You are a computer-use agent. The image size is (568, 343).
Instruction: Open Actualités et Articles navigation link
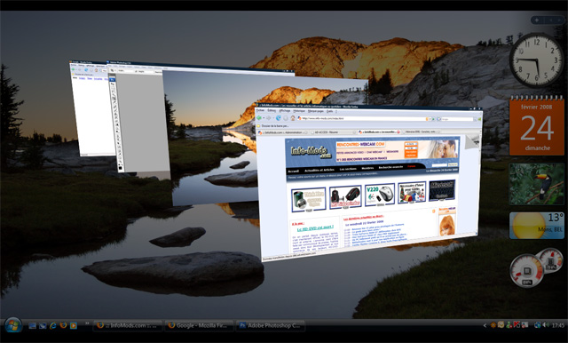[x=319, y=170]
